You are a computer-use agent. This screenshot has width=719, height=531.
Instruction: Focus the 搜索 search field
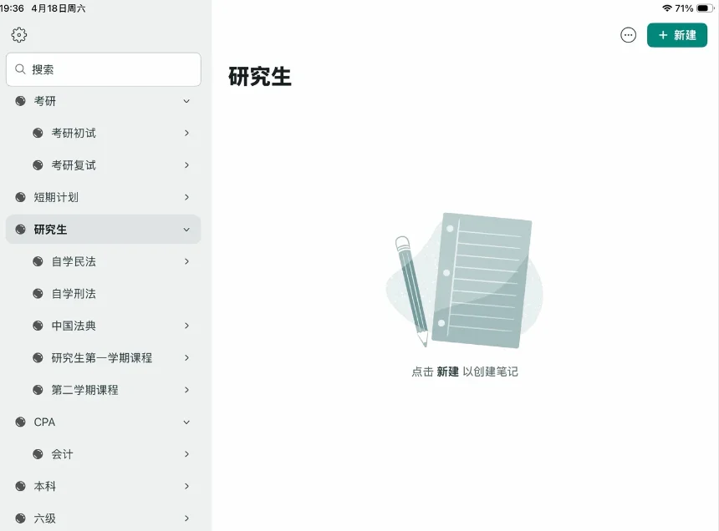104,69
